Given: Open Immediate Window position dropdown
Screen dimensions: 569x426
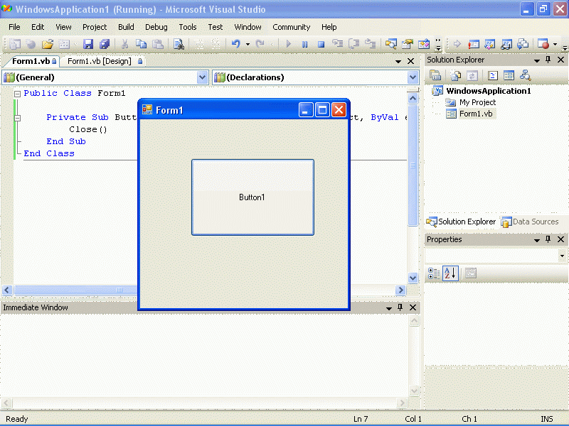Looking at the screenshot, I should 388,308.
